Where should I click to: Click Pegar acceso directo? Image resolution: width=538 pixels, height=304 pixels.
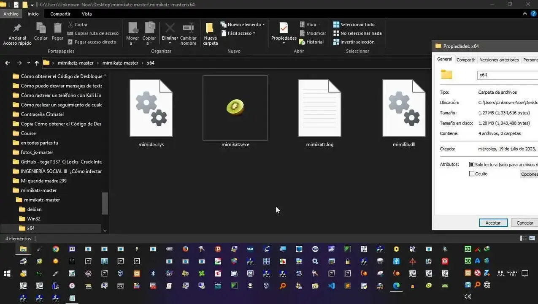(92, 42)
